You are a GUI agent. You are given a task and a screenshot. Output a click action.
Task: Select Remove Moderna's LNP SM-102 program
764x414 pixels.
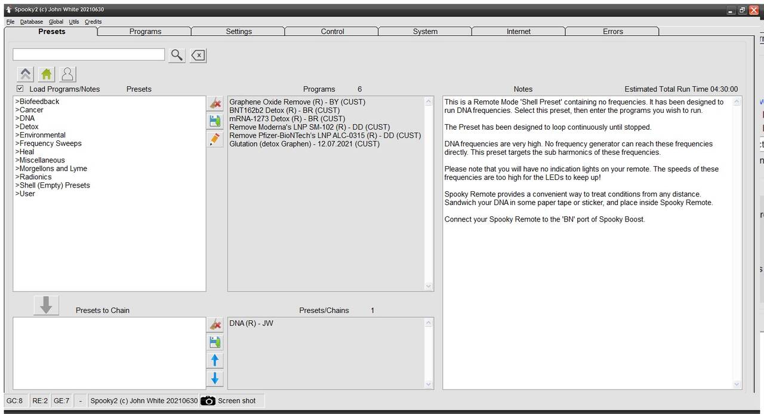(x=309, y=127)
